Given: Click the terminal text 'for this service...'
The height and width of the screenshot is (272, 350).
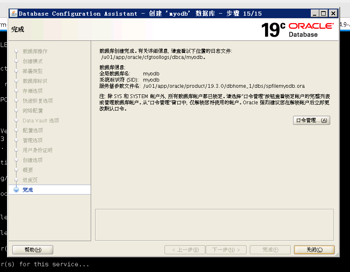Looking at the screenshot, I should point(54,264).
